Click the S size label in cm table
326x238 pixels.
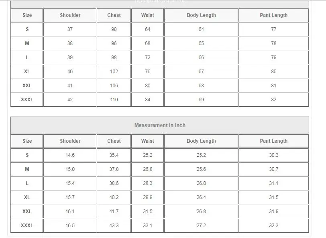point(27,29)
